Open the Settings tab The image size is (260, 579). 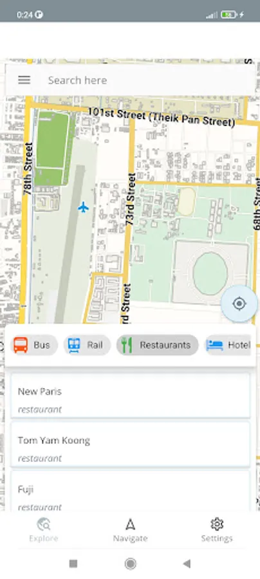217,530
